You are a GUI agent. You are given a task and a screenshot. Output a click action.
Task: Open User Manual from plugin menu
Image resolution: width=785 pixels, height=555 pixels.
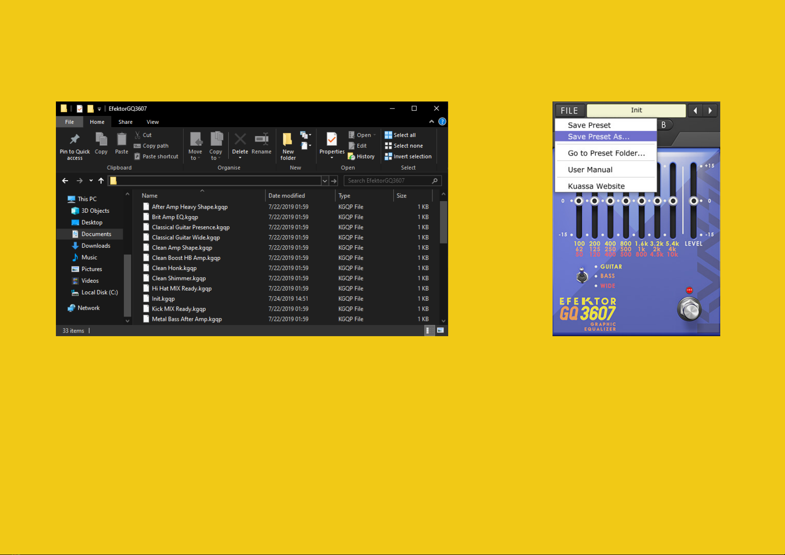(x=606, y=169)
